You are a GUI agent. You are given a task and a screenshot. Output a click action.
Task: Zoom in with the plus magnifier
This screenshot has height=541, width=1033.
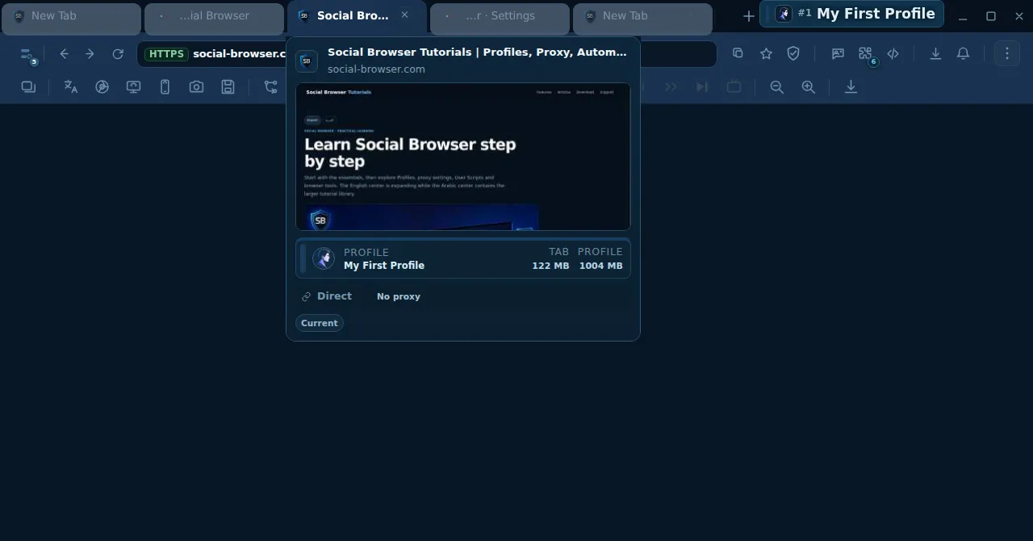pyautogui.click(x=808, y=86)
